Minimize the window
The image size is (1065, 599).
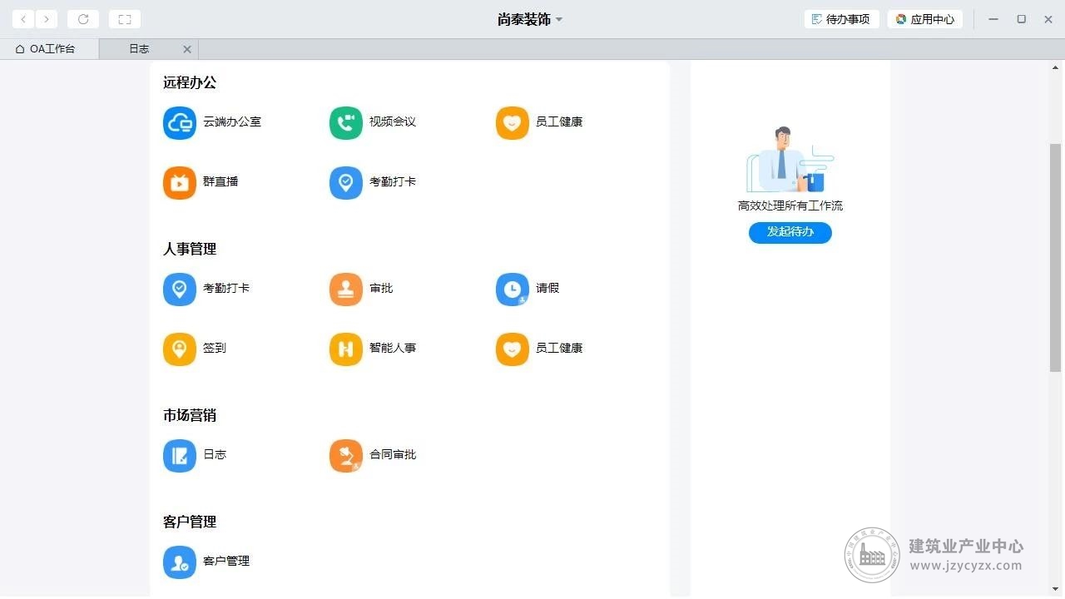click(x=993, y=19)
